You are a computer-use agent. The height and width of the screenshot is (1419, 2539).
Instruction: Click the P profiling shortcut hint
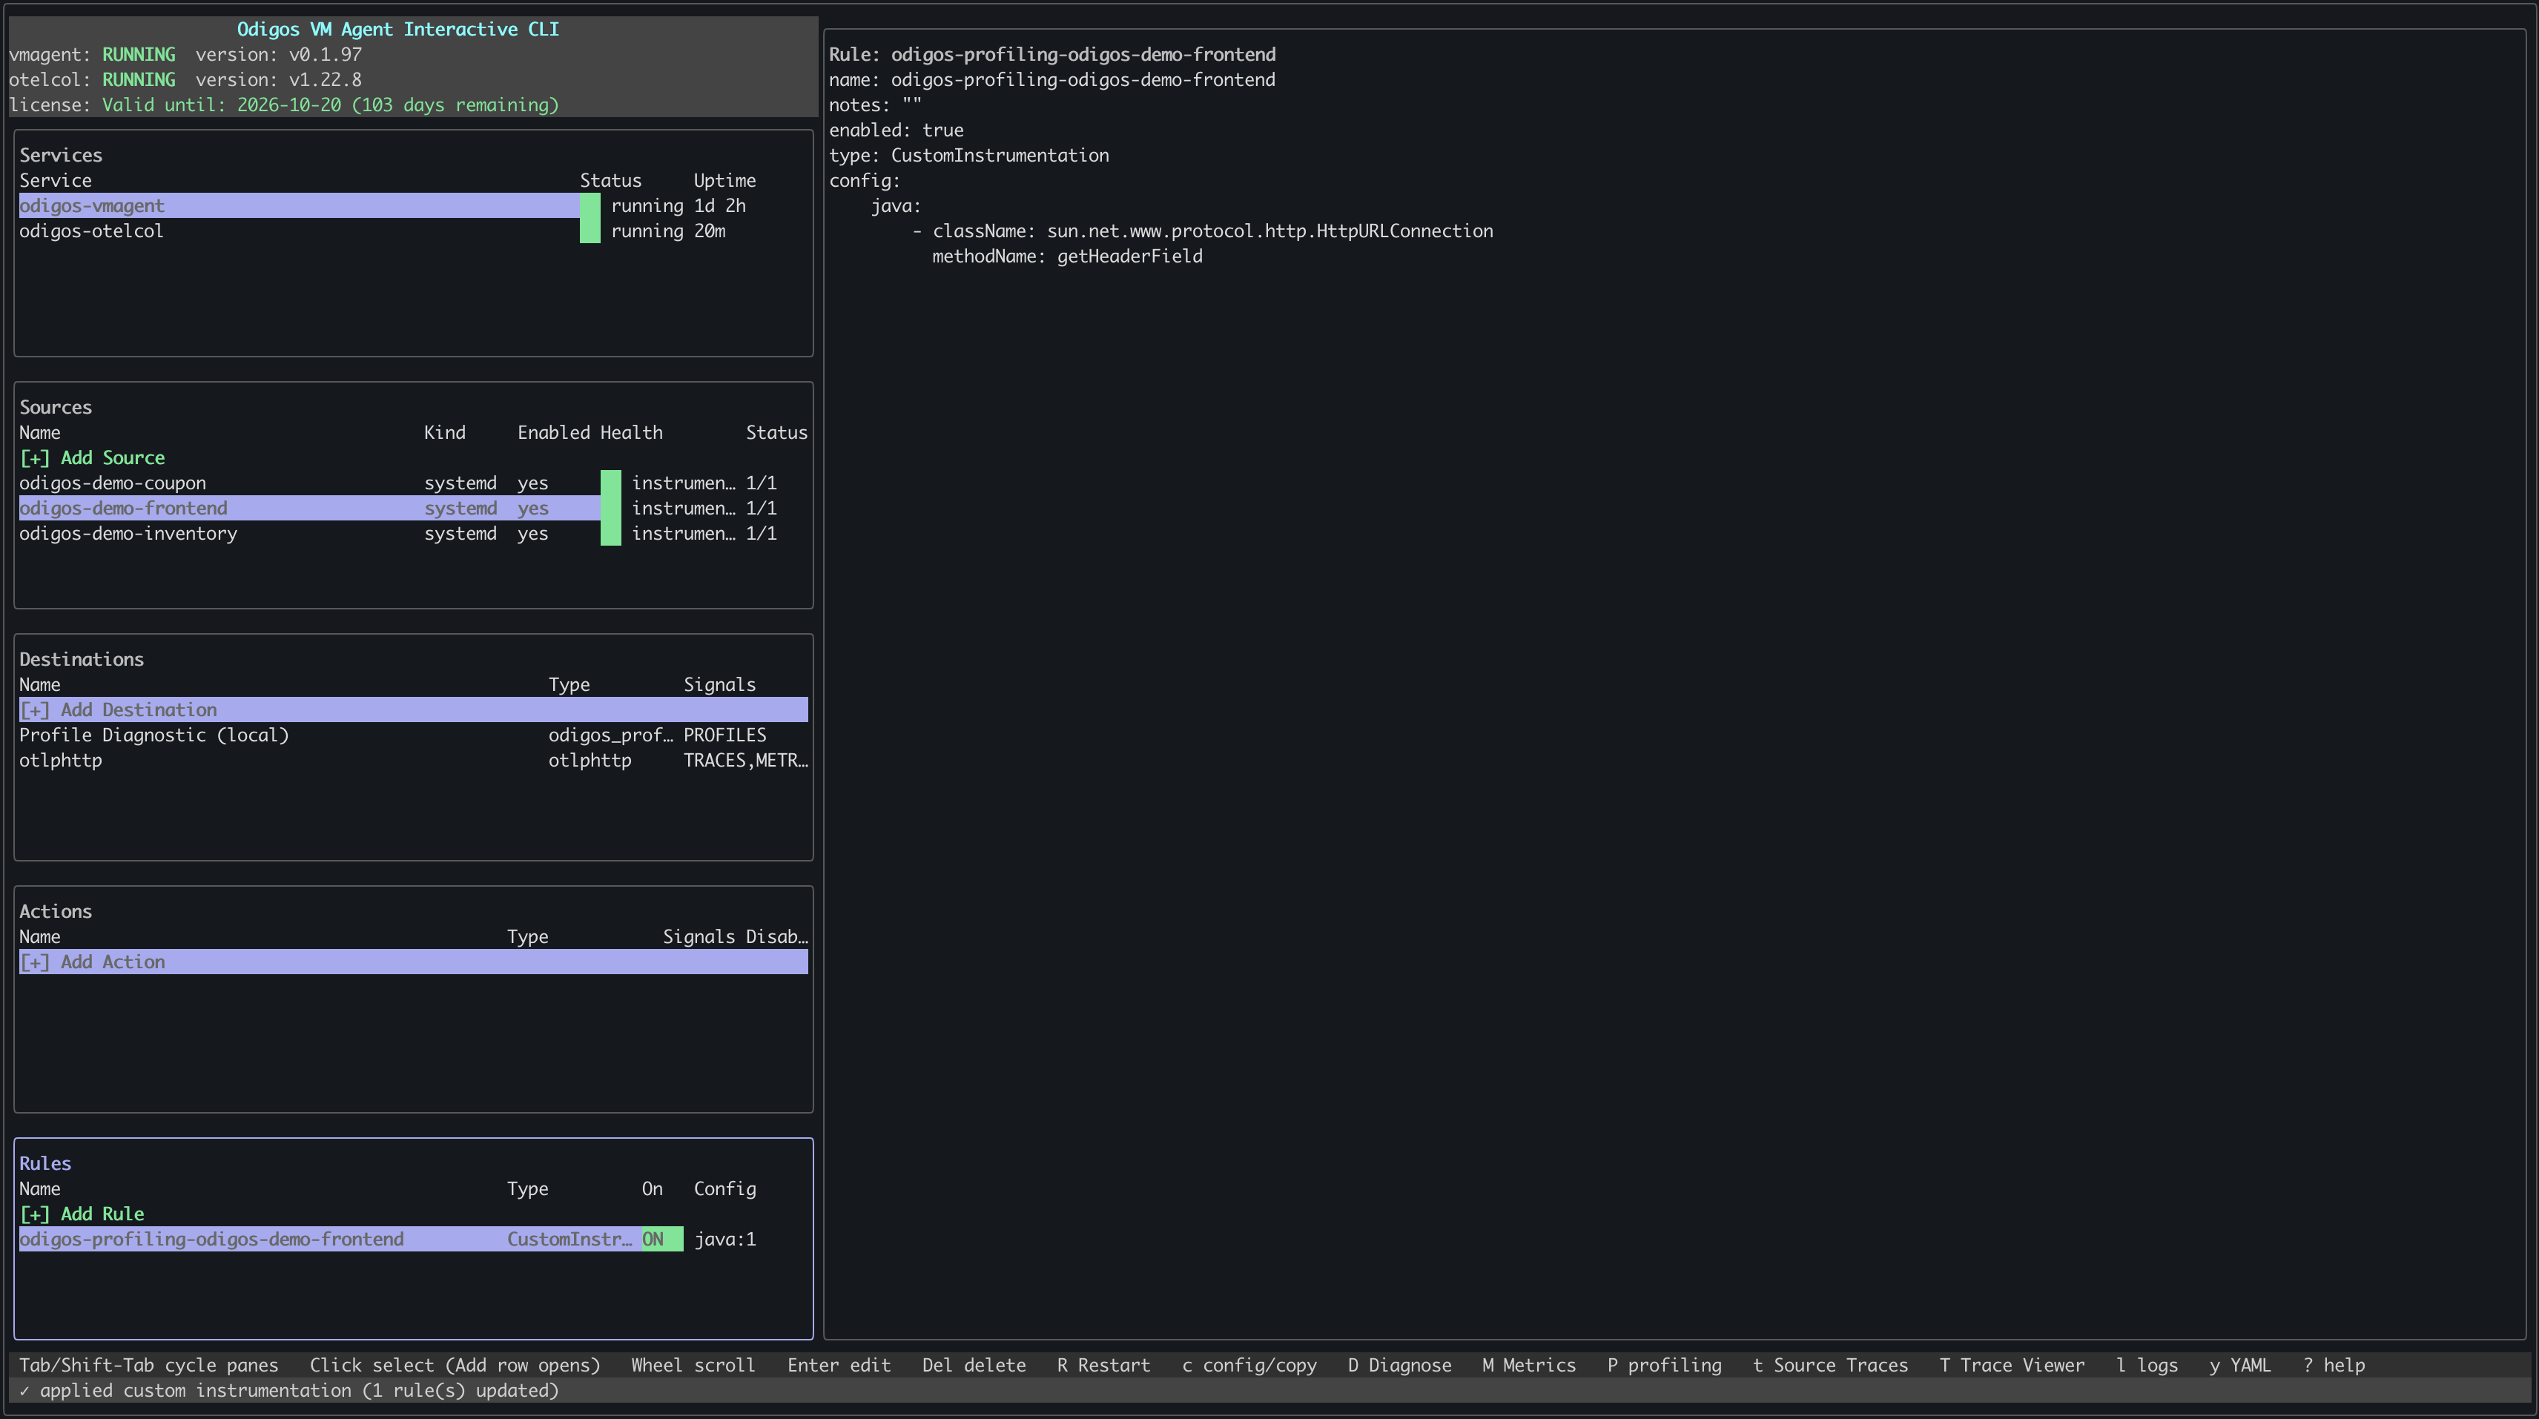pyautogui.click(x=1664, y=1366)
